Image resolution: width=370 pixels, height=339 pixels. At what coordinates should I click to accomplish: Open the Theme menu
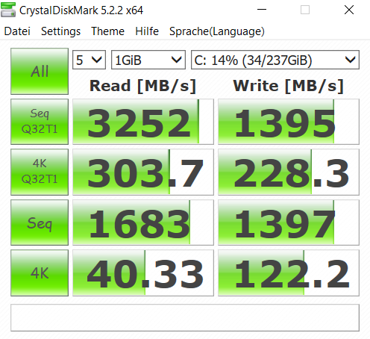point(107,31)
